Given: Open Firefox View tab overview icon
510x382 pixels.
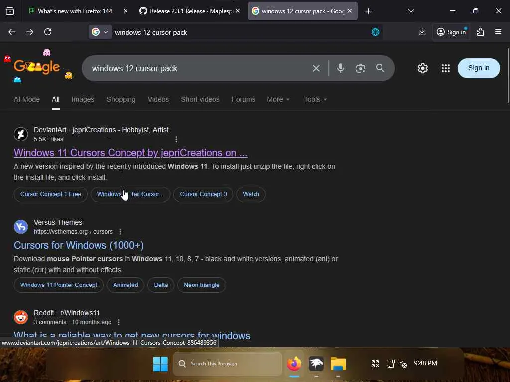Looking at the screenshot, I should click(x=10, y=11).
